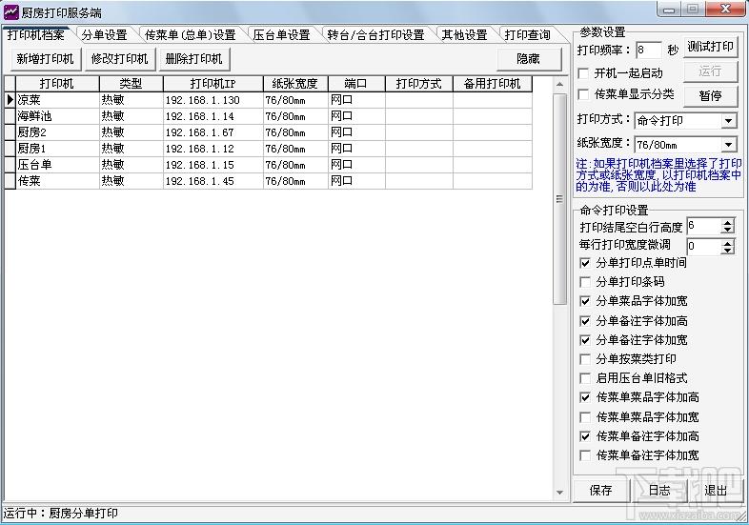Click the 纸张宽度 column header
Screen dimensions: 749x525
[295, 84]
